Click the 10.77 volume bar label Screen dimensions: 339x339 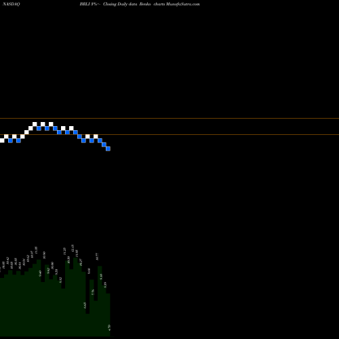tap(98, 257)
